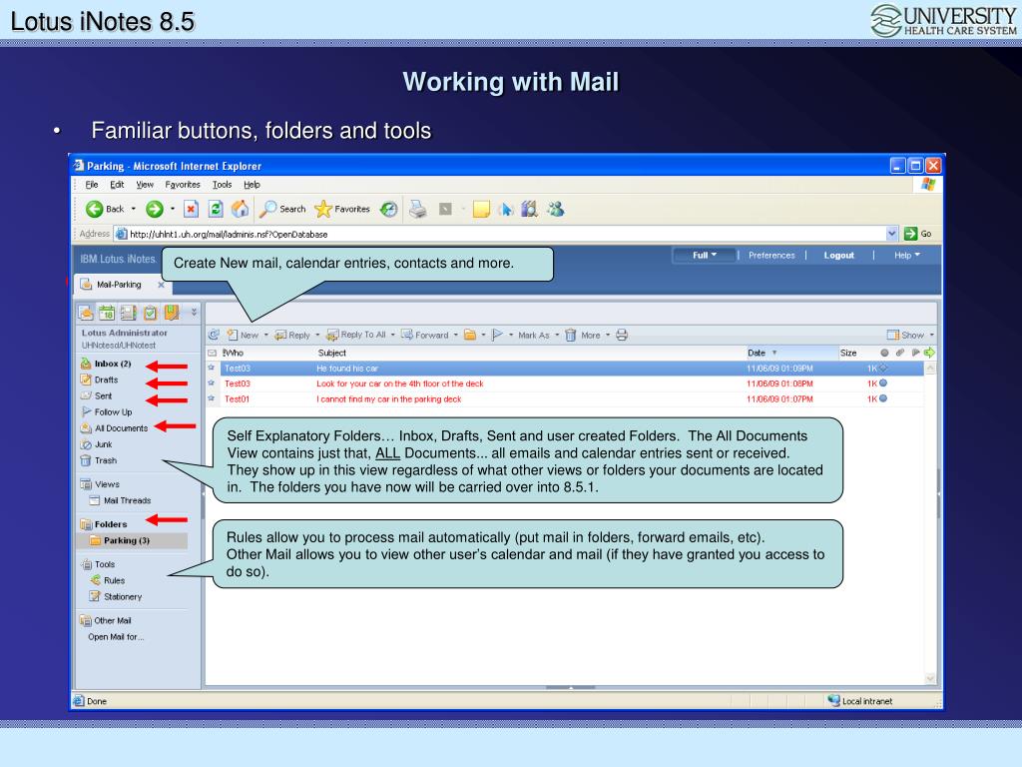Image resolution: width=1022 pixels, height=767 pixels.
Task: Open the All Documents view
Action: pyautogui.click(x=114, y=427)
